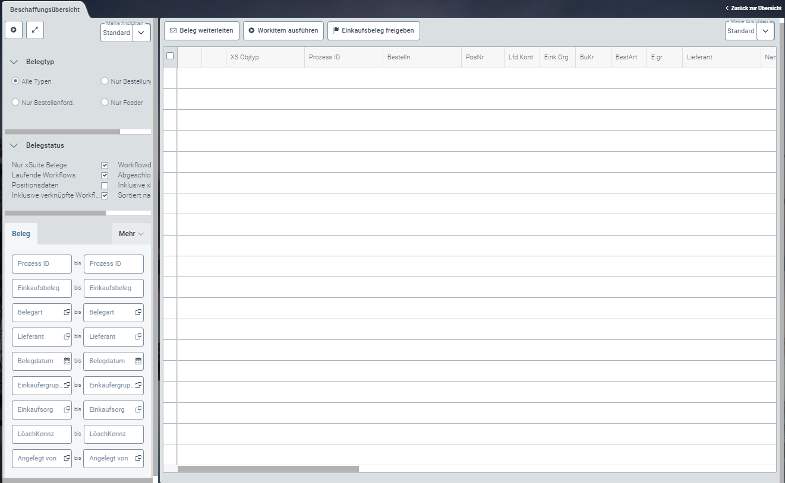
Task: Open value help for second Lieferant field
Action: pyautogui.click(x=138, y=336)
